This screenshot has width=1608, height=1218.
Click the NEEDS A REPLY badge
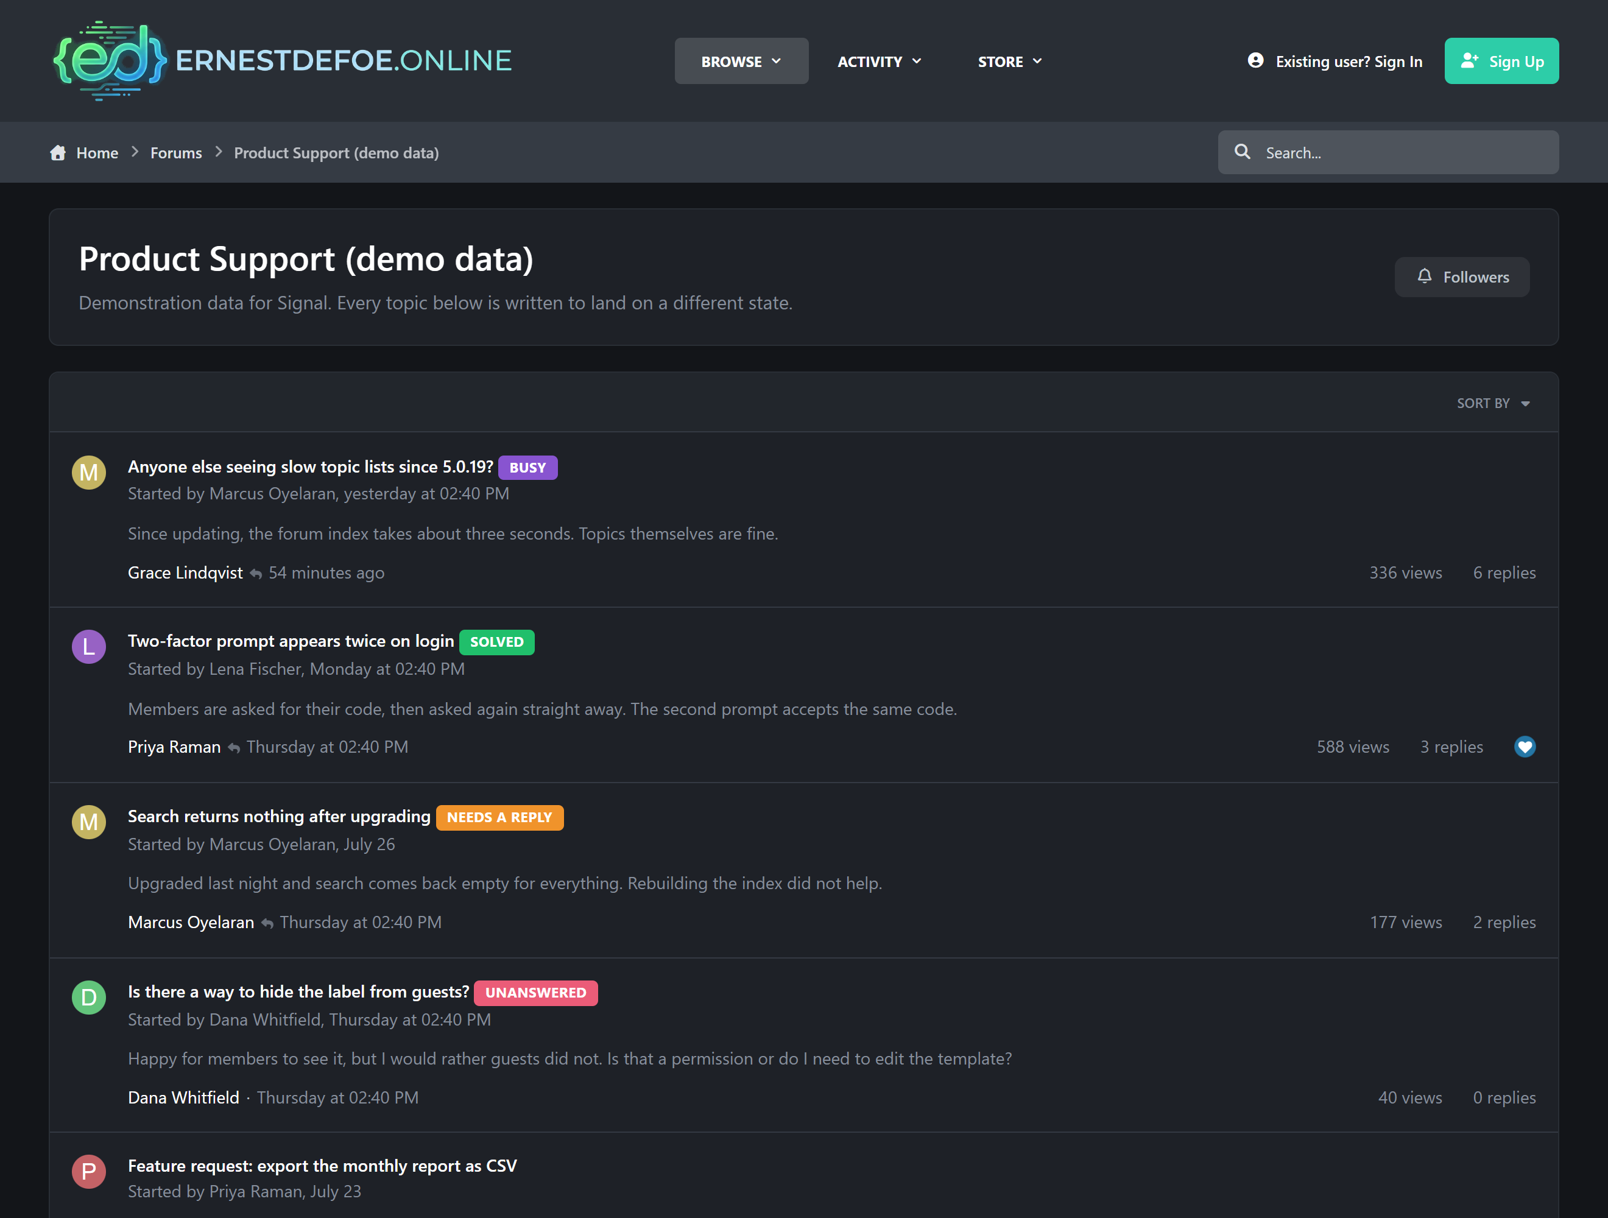(499, 817)
